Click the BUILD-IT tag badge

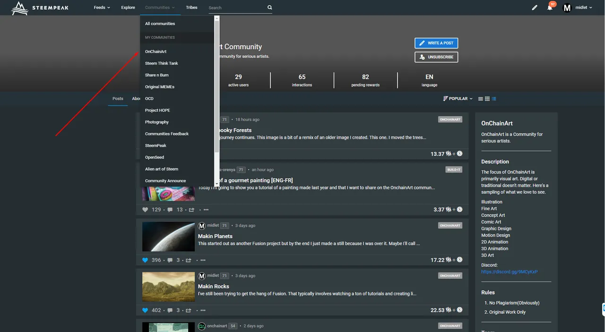click(454, 170)
